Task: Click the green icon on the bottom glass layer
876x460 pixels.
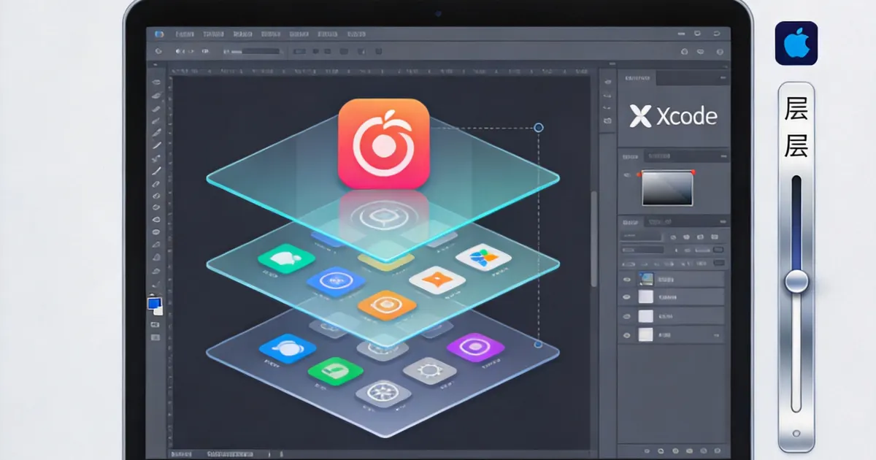Action: pyautogui.click(x=336, y=372)
